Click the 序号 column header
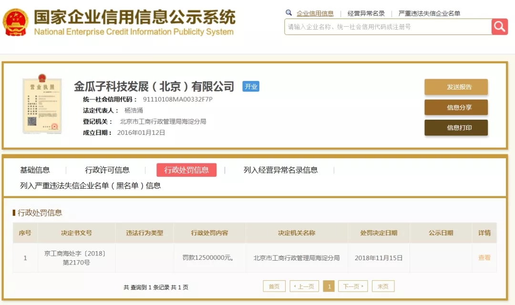 [x=25, y=233]
